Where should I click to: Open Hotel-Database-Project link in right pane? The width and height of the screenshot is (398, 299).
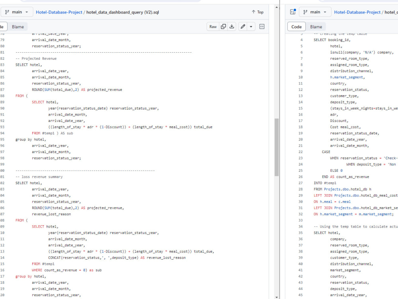[357, 12]
